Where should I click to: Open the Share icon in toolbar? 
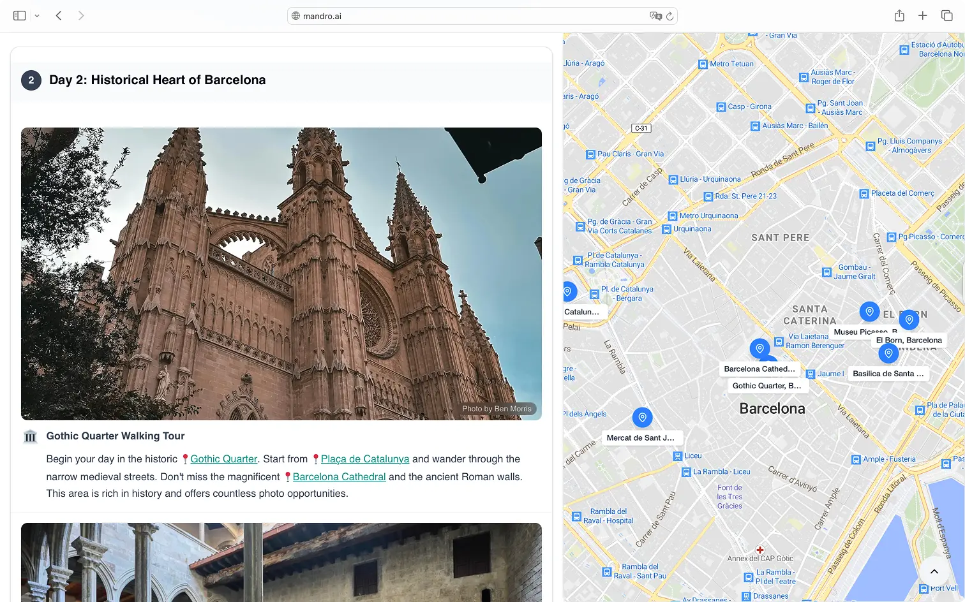899,16
